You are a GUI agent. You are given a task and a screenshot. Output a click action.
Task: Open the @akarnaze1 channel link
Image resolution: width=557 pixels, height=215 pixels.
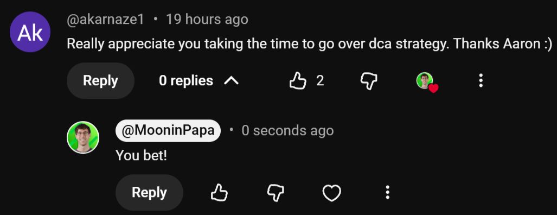(x=106, y=20)
